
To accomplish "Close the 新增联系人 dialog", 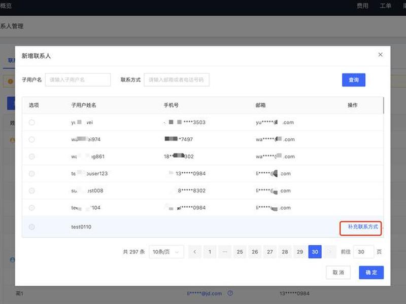I will (x=380, y=55).
